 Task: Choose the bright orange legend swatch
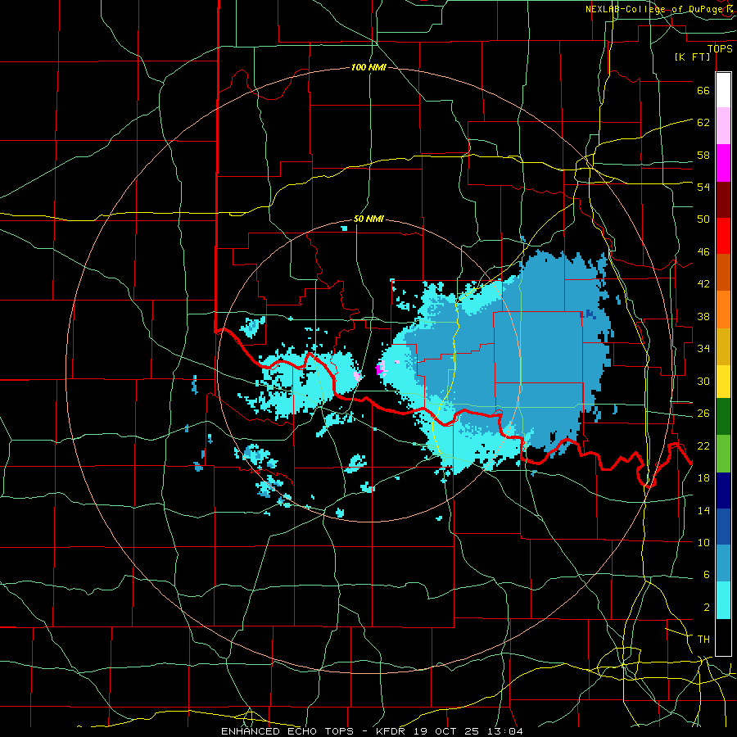point(723,310)
